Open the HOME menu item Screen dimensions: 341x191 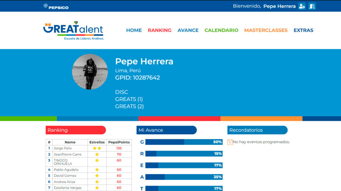[134, 30]
